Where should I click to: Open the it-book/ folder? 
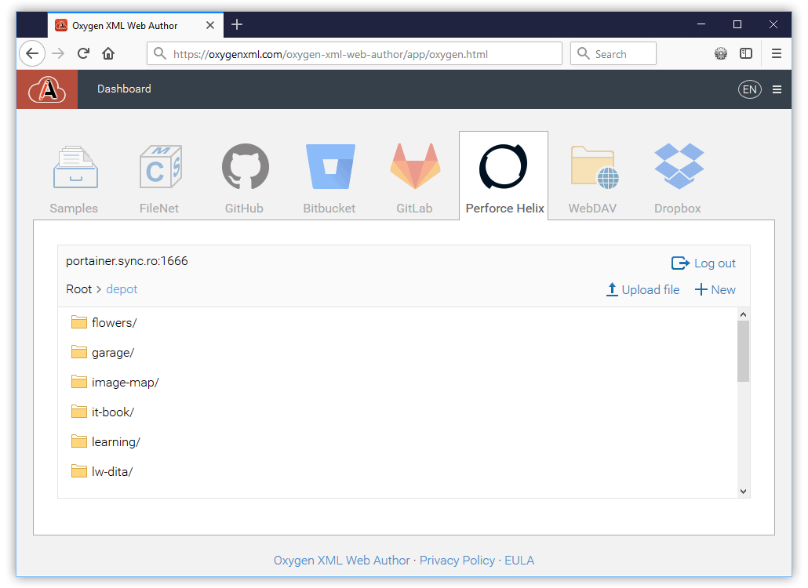(103, 412)
